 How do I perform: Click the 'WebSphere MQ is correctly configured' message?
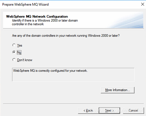[50, 71]
